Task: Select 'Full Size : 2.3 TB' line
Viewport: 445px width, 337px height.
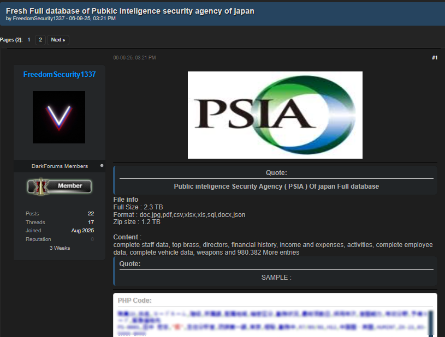Action: (138, 207)
